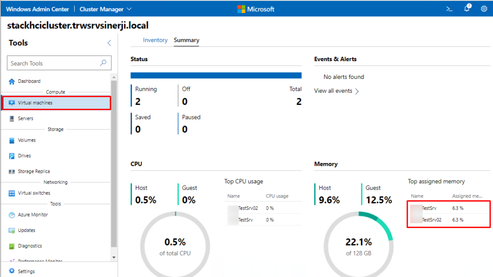Click the blue VM status bar
Viewport: 493px width, 277px height.
(216, 76)
